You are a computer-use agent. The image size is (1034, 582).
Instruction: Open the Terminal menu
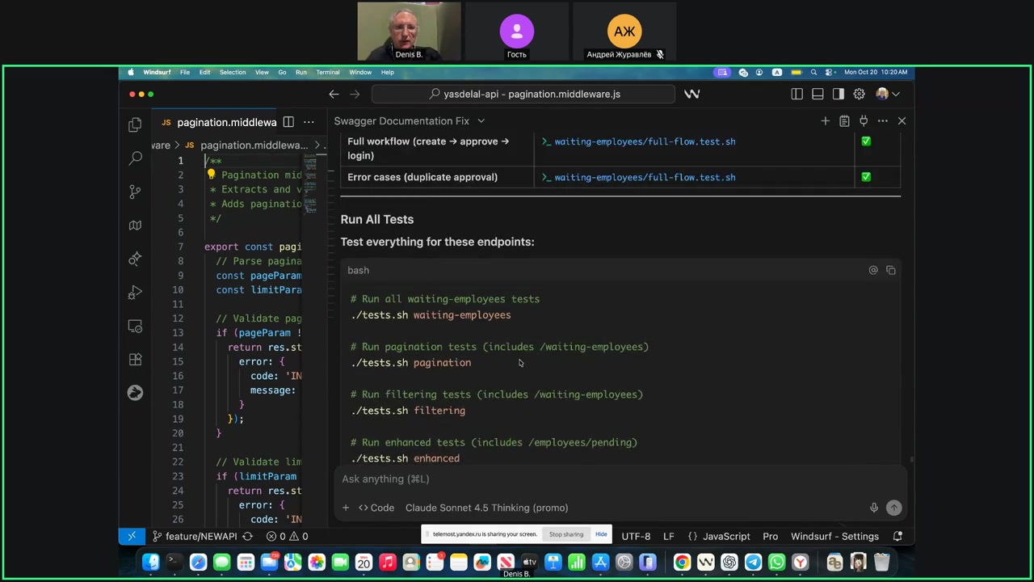point(327,72)
